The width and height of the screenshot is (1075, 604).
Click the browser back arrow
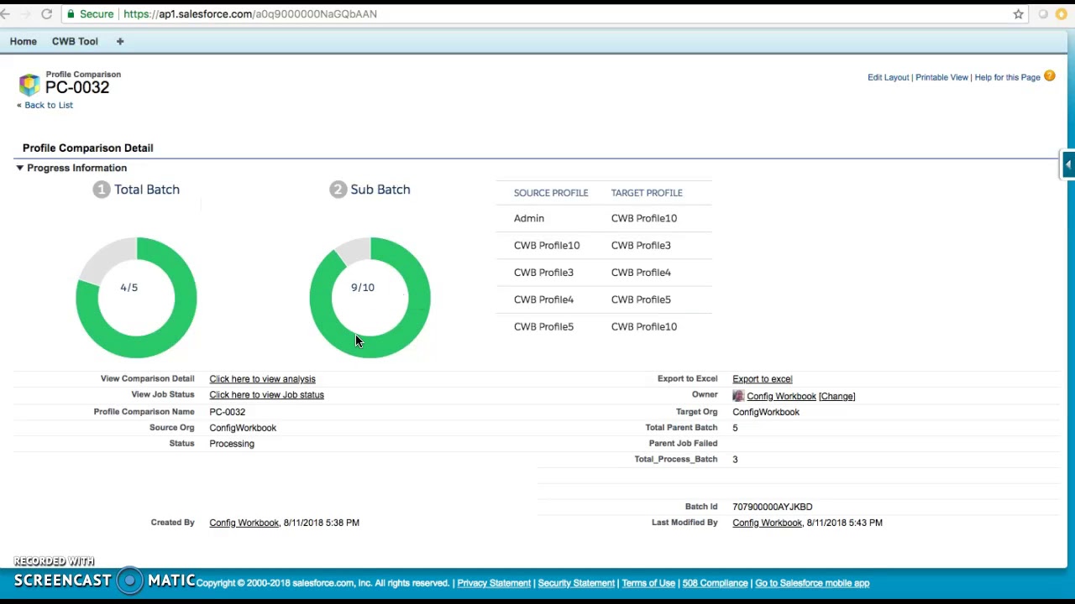(5, 14)
